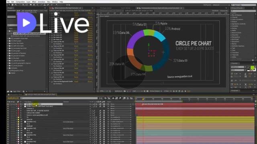The image size is (257, 144).
Task: Expand the 07_line graph folder
Action: pyautogui.click(x=8, y=51)
